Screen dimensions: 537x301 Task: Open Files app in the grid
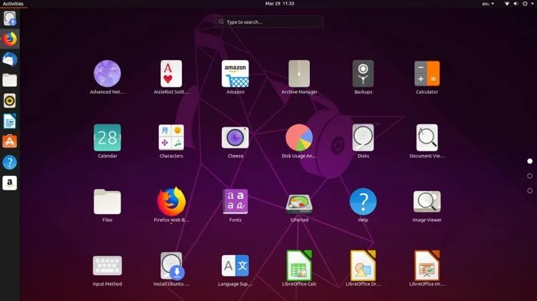(x=107, y=202)
